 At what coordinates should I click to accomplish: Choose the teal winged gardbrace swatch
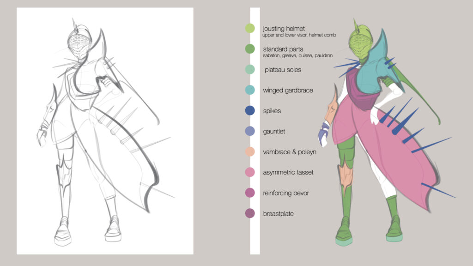(x=250, y=90)
